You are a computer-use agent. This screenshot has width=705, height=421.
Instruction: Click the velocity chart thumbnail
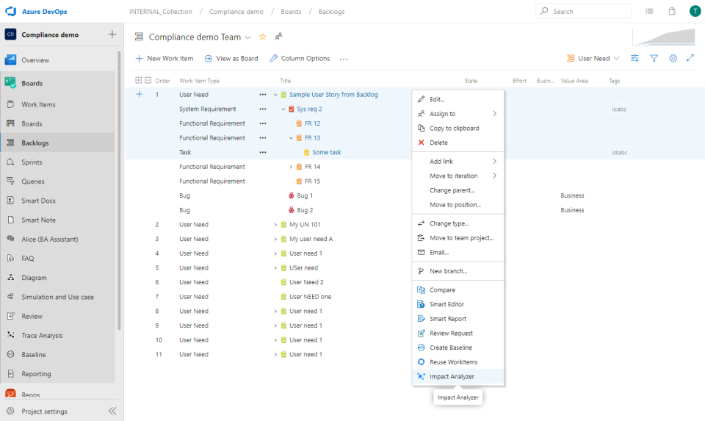click(x=663, y=37)
